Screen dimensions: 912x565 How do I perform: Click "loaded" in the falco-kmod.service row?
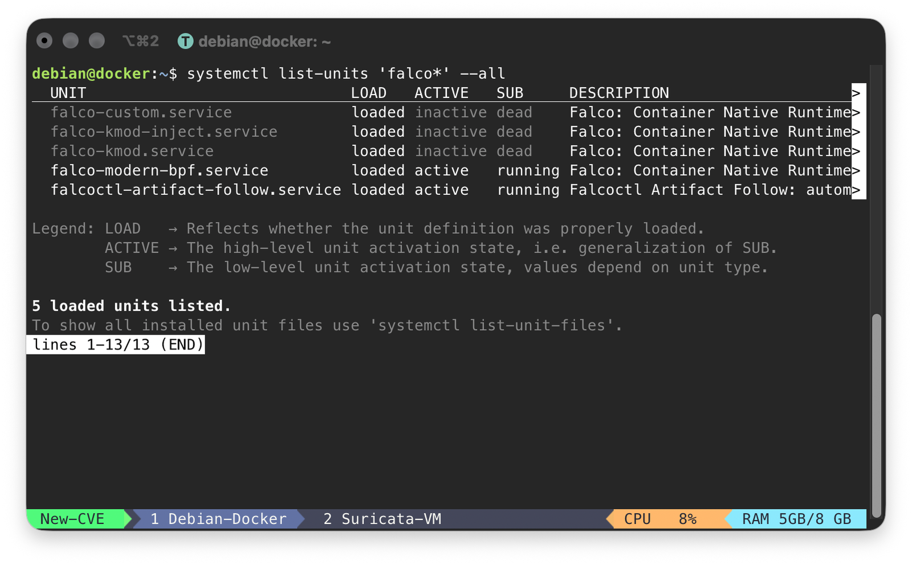click(x=378, y=151)
